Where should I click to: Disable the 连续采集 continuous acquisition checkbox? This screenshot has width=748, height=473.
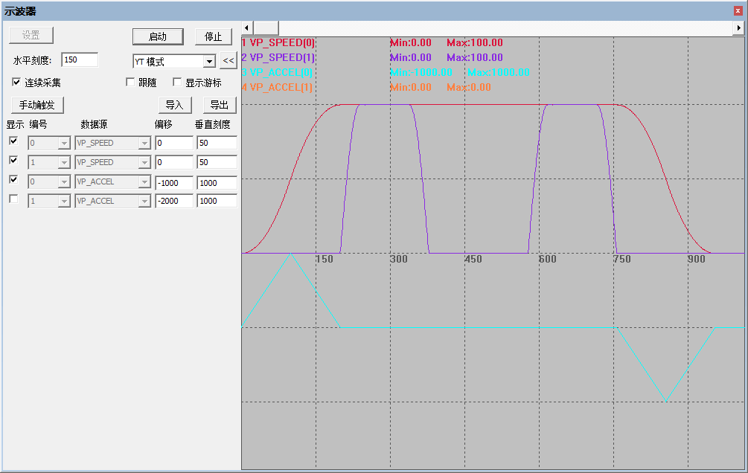pos(16,83)
